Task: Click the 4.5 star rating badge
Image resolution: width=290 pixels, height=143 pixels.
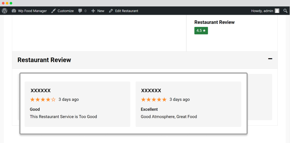Action: (x=201, y=31)
